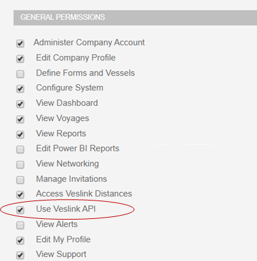The width and height of the screenshot is (257, 261).
Task: Enable Define Forms and Vessels checkbox
Action: point(20,74)
